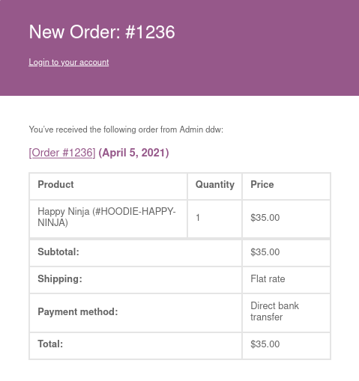Image resolution: width=359 pixels, height=381 pixels.
Task: Open the 'Login to your account' link
Action: (69, 62)
